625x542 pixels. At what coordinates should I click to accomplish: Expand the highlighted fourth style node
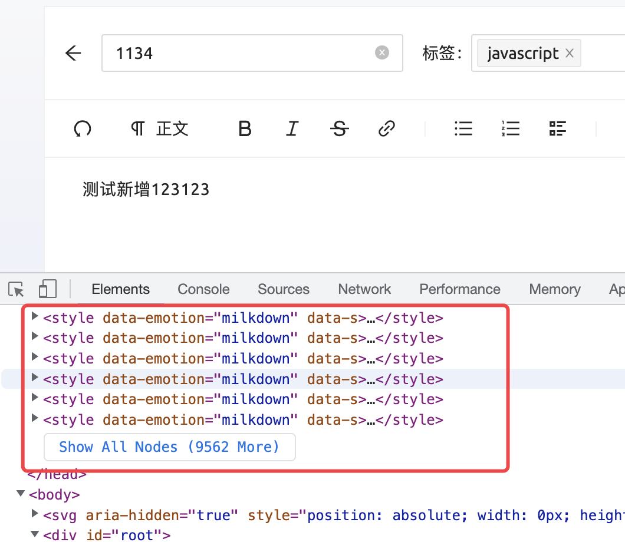pos(35,377)
